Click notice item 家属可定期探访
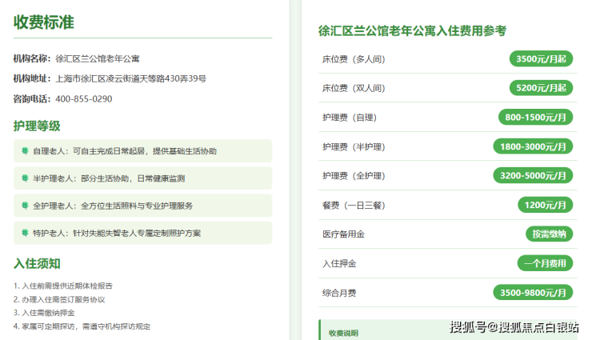Viewport: 592px width, 340px height. 82,326
